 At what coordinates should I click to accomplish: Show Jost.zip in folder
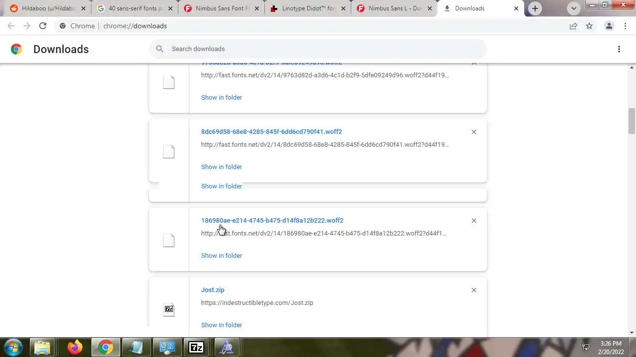click(222, 325)
